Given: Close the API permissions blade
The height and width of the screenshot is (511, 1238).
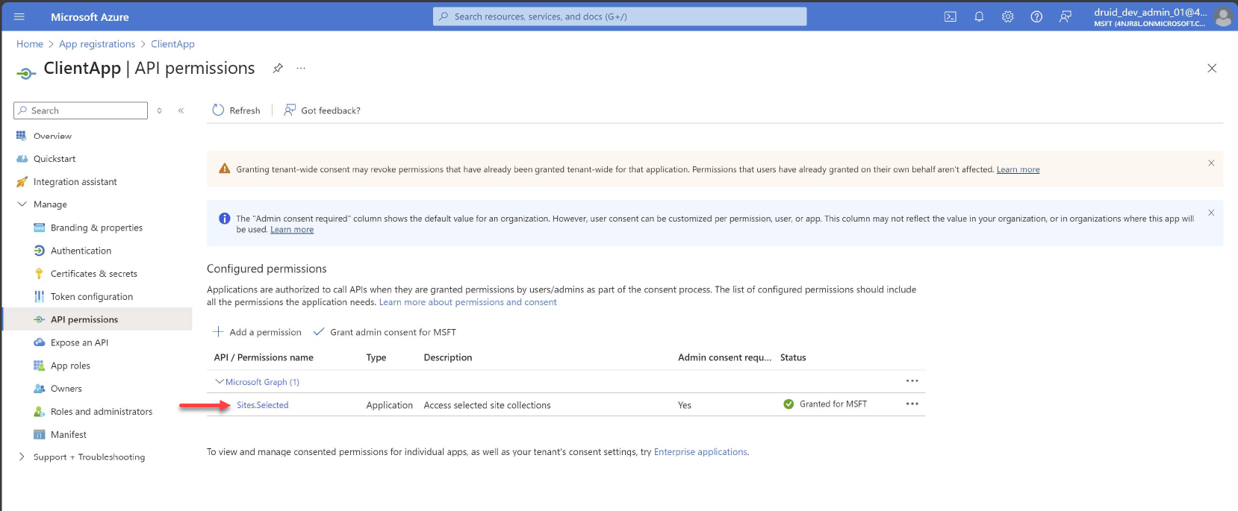Looking at the screenshot, I should (x=1212, y=68).
